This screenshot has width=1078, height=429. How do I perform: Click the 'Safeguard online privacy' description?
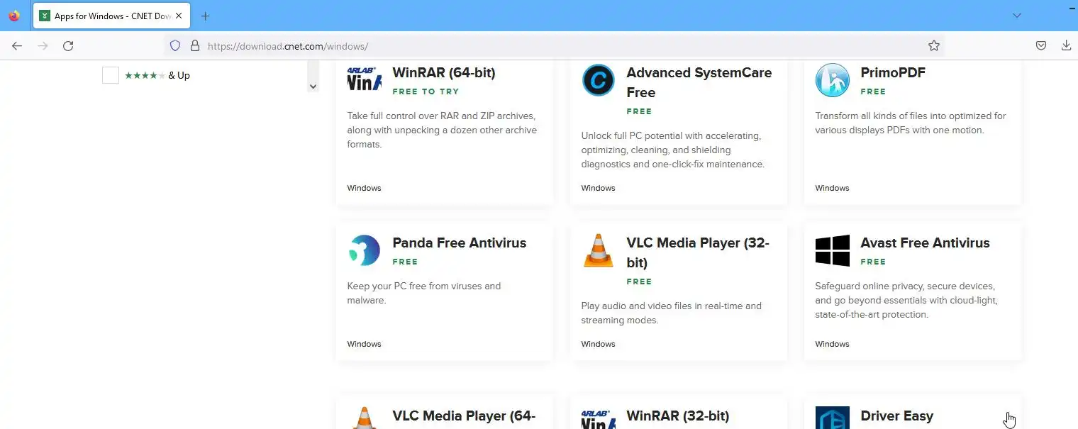[906, 300]
